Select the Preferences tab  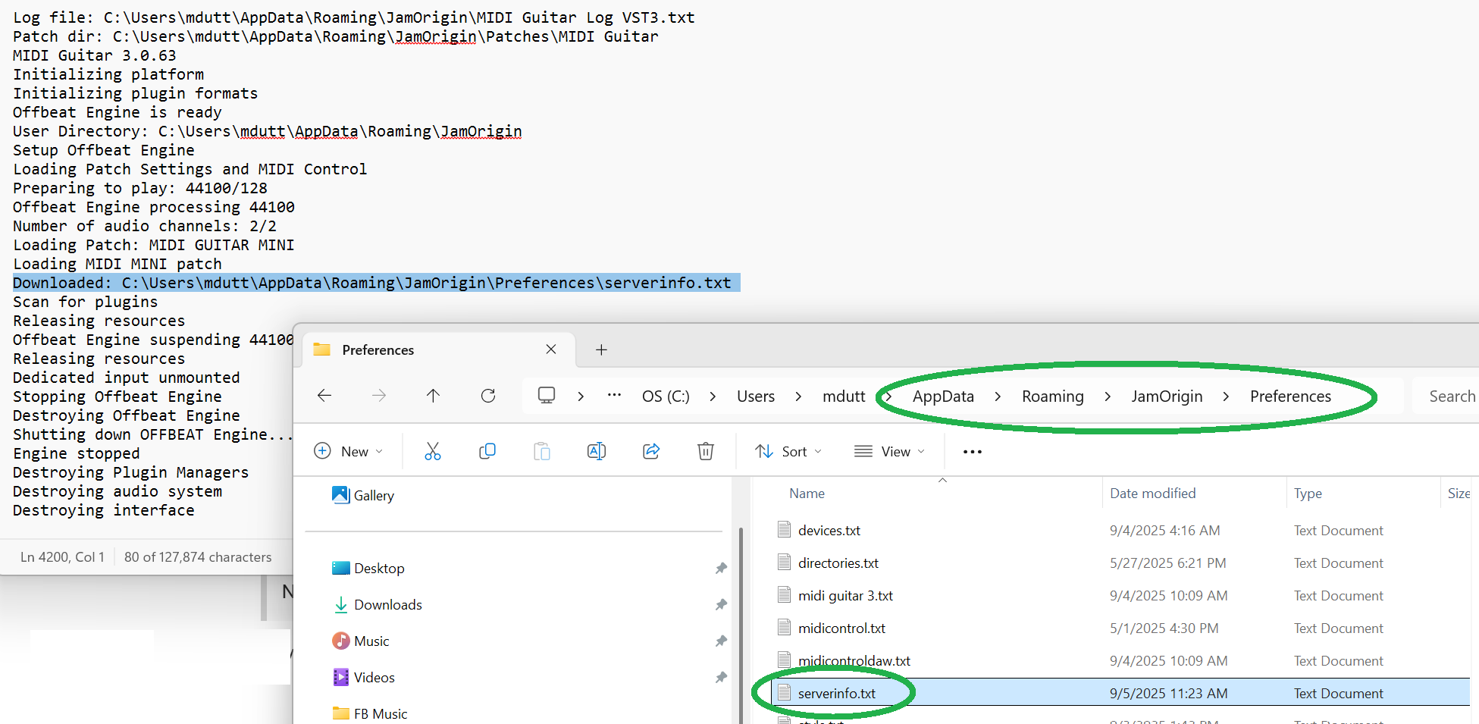point(438,349)
